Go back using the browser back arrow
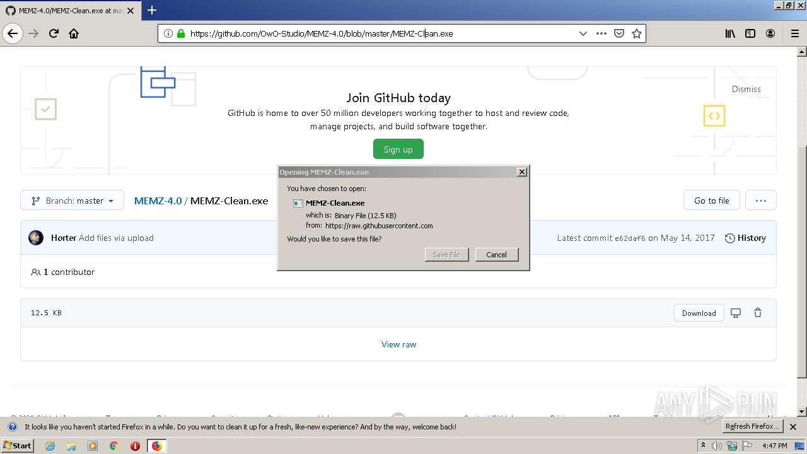 click(13, 33)
